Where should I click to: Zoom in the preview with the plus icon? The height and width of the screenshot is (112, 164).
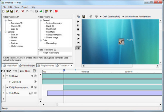coord(91,16)
